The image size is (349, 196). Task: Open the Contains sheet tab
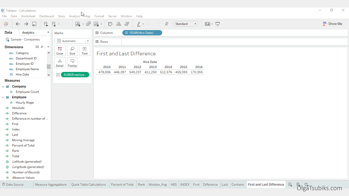[238, 185]
